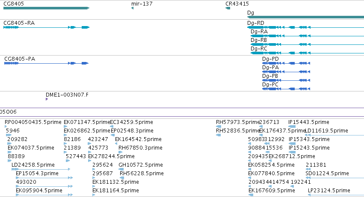The height and width of the screenshot is (197, 364).
Task: Open the Dg-RD transcript feature
Action: (x=305, y=27)
